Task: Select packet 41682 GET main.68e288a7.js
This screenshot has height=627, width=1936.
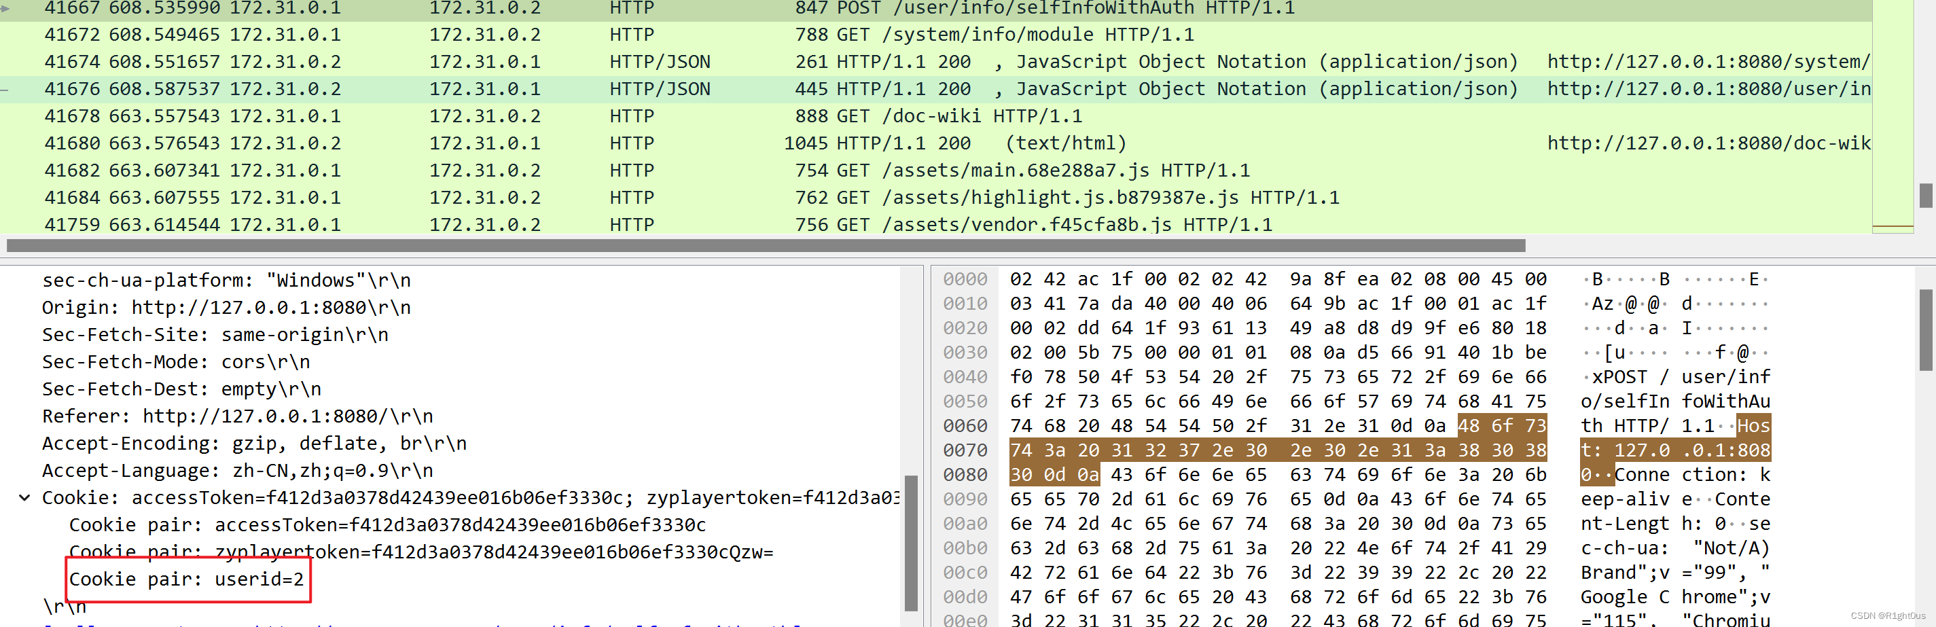Action: point(935,170)
